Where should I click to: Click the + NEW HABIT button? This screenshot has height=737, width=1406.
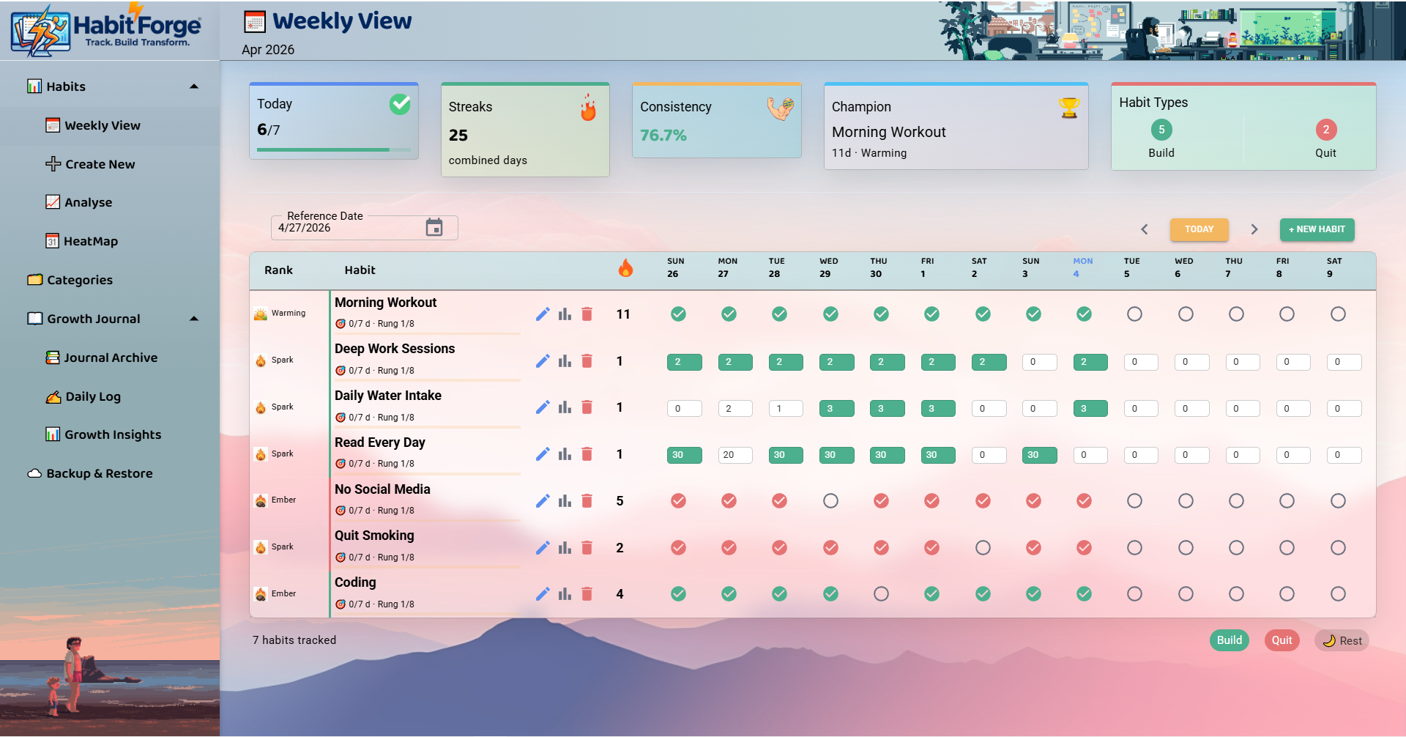pyautogui.click(x=1317, y=229)
